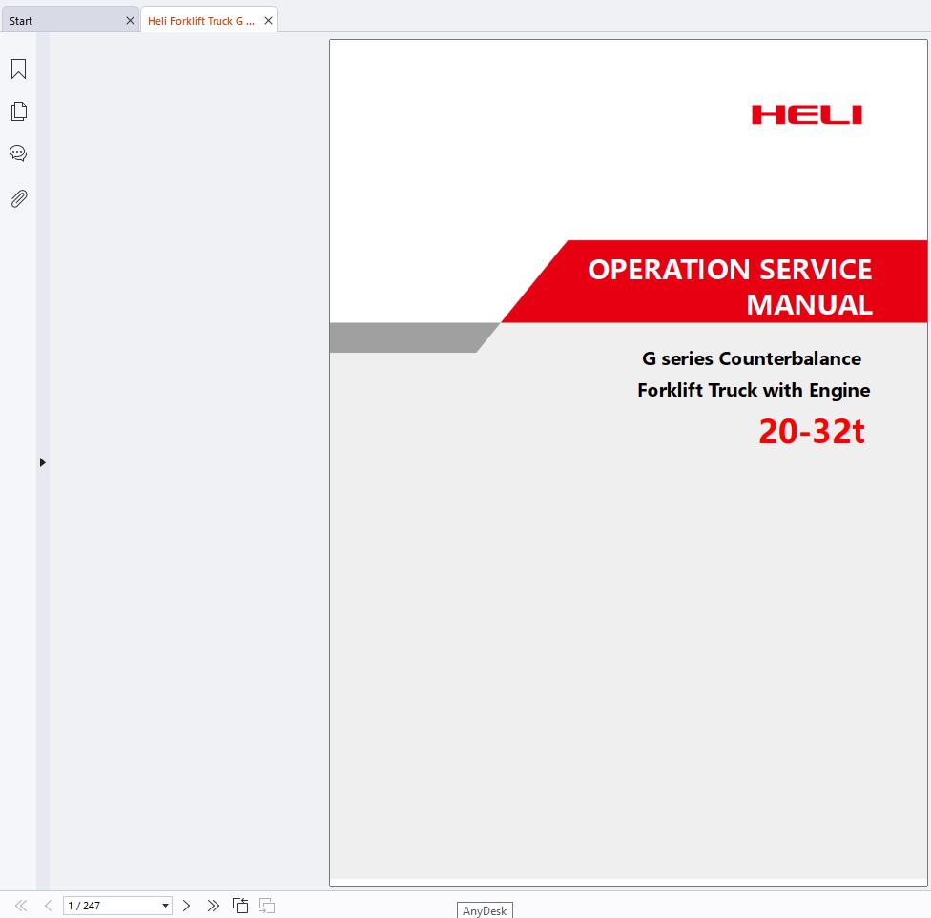Go to the next page

[186, 906]
